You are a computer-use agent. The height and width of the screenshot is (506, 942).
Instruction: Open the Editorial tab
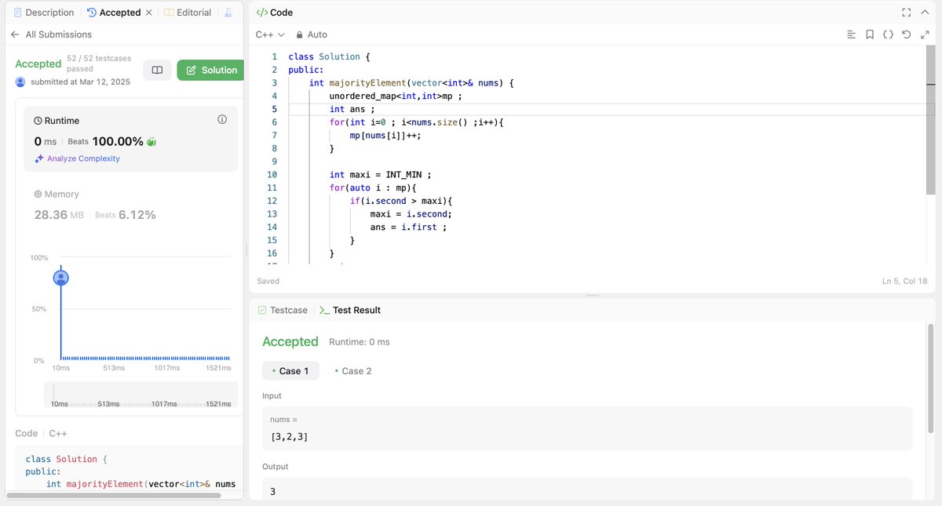pos(187,13)
